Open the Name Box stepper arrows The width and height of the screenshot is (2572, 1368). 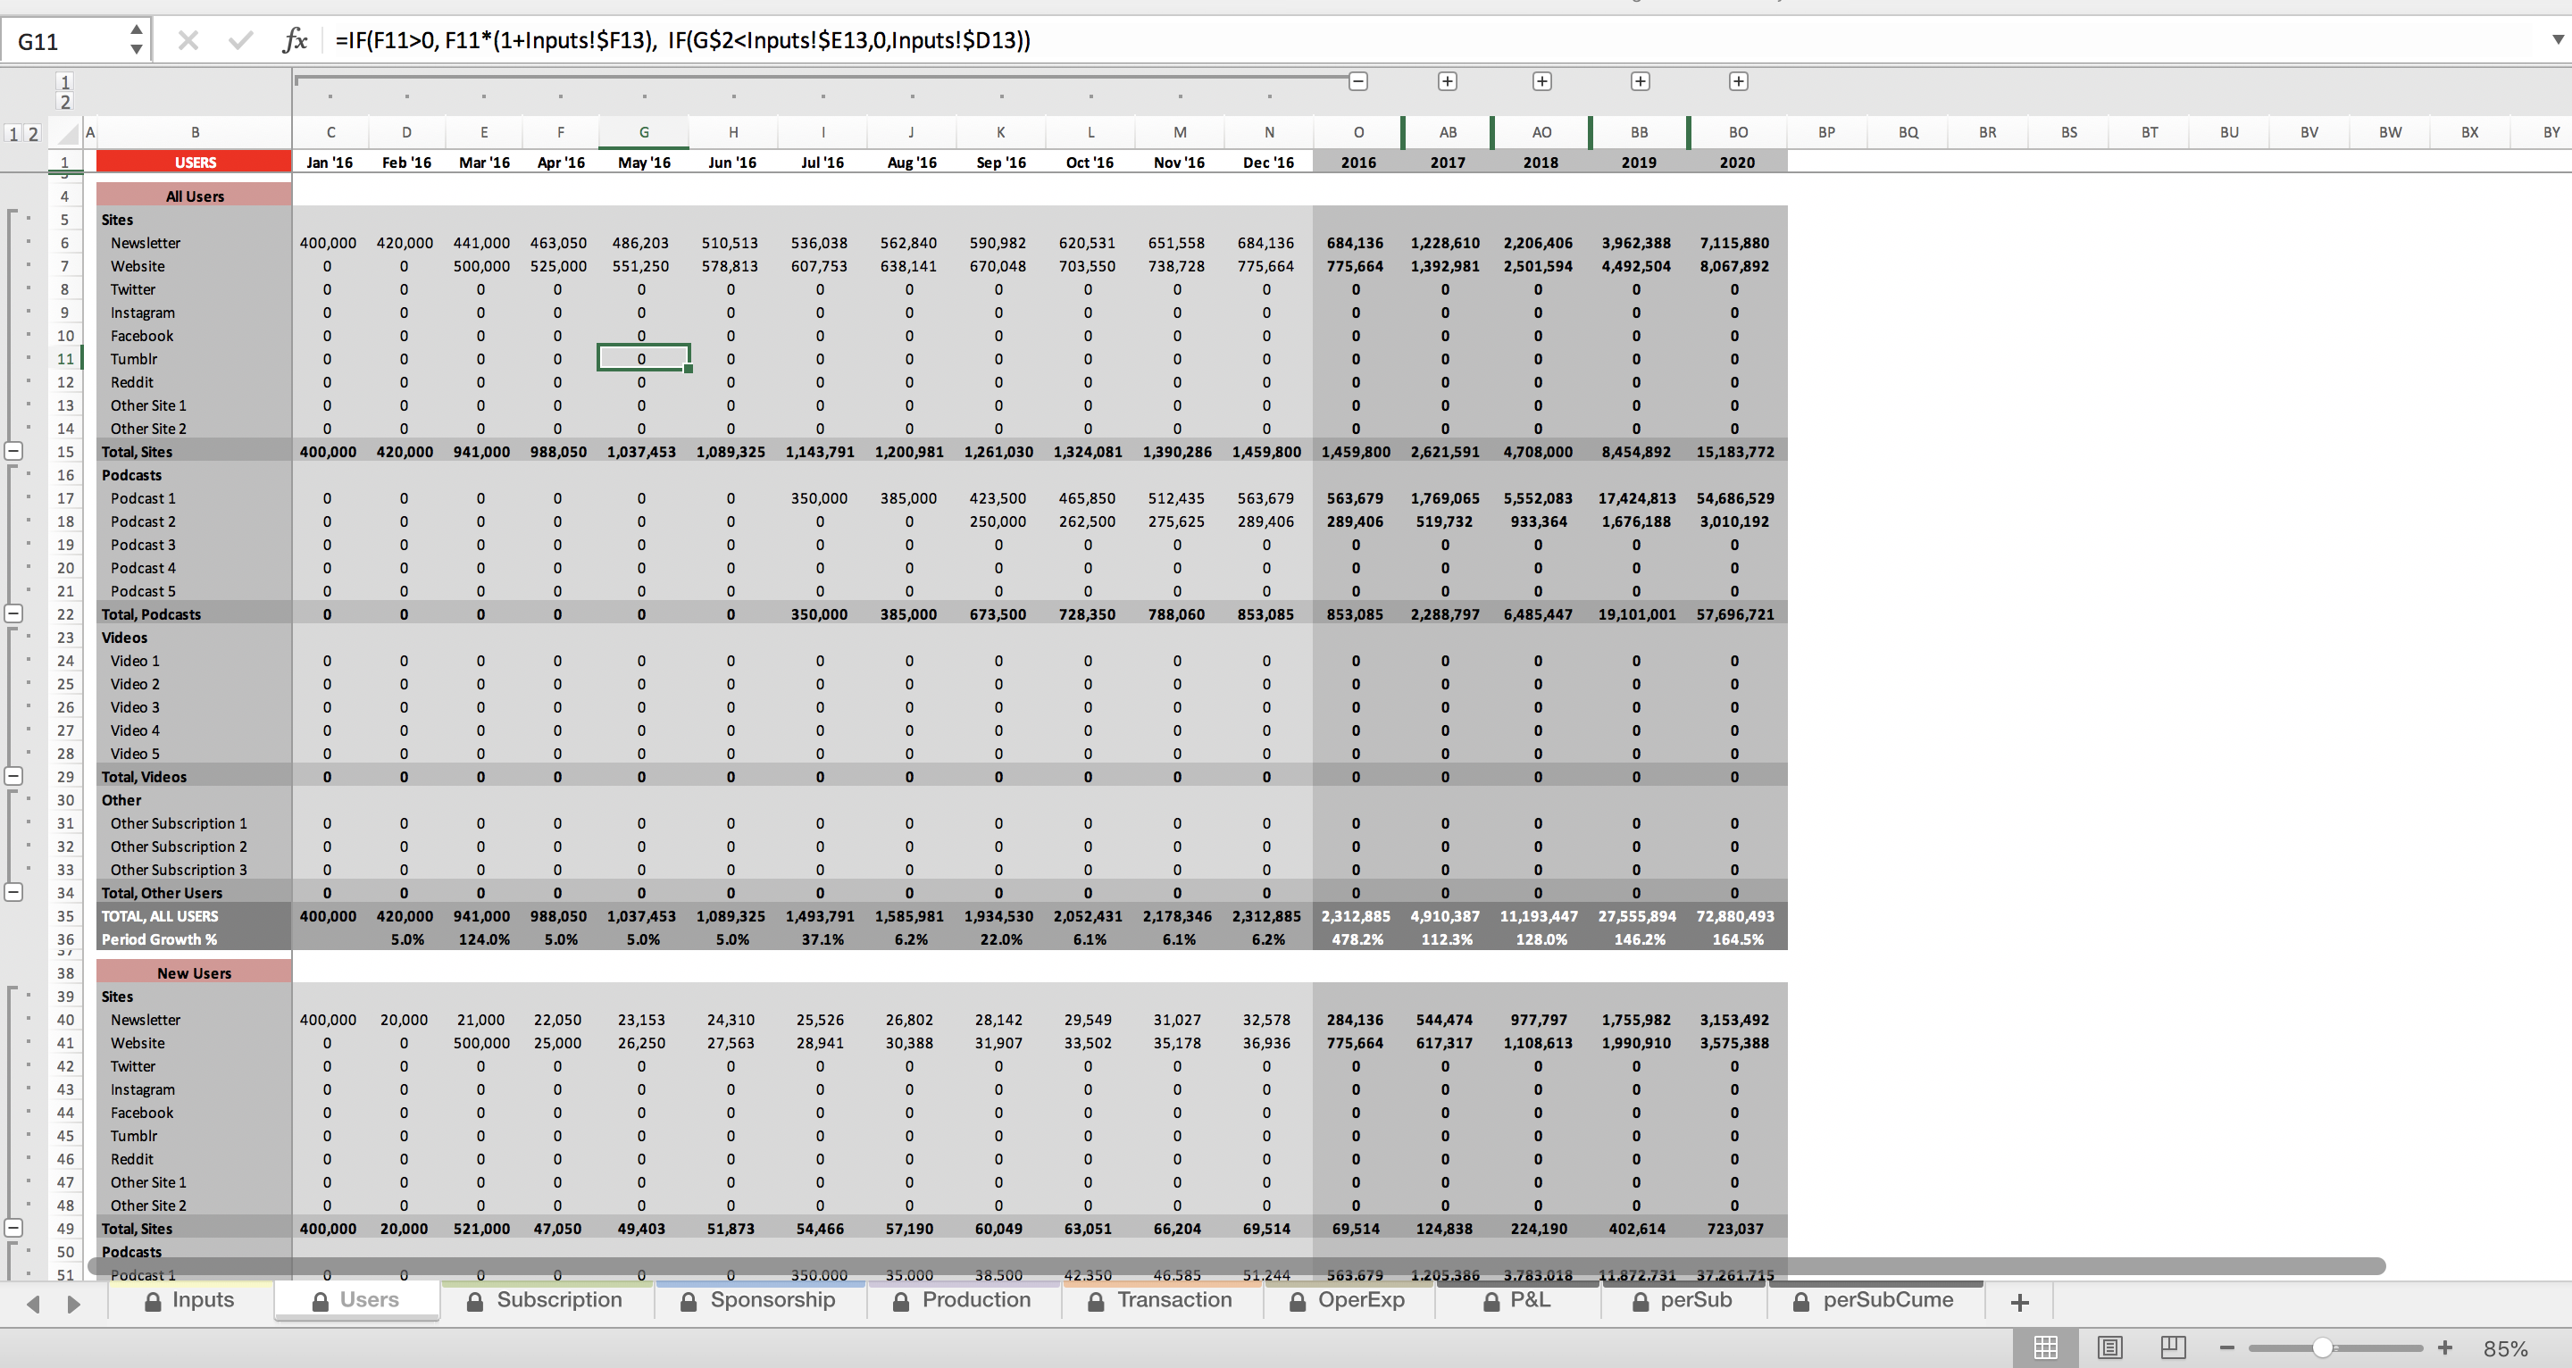137,40
